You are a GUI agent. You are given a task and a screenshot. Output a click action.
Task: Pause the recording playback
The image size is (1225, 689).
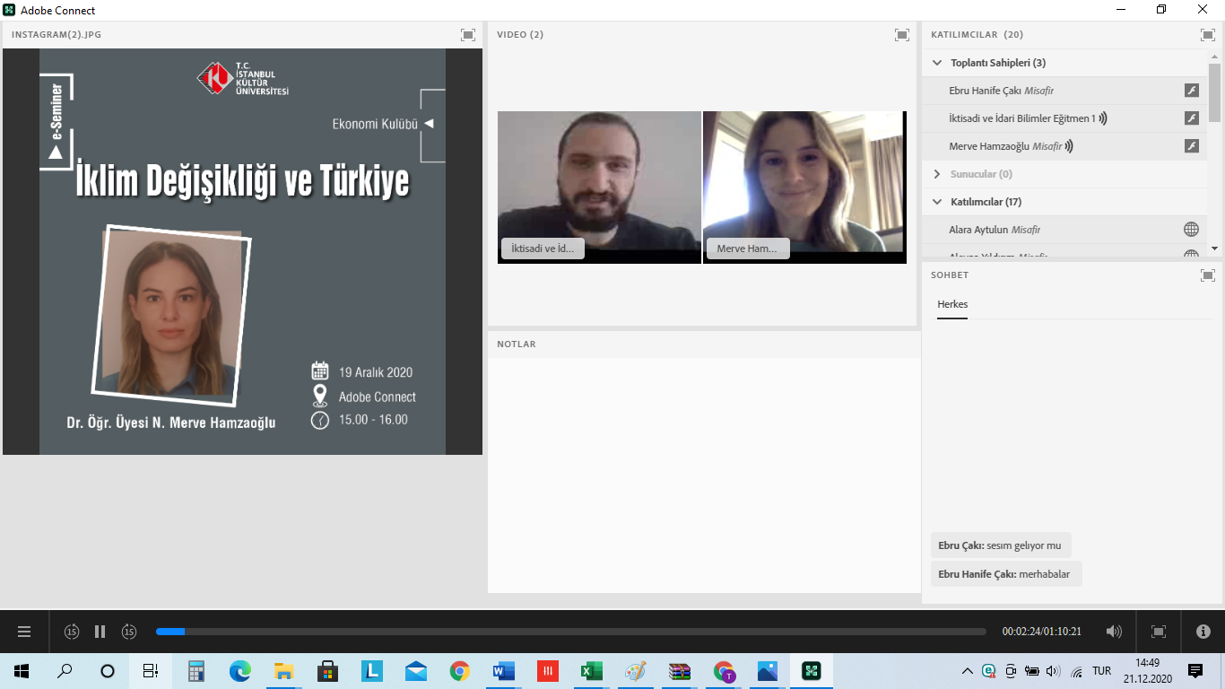point(100,632)
